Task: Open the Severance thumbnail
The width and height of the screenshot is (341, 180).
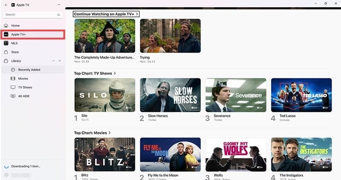Action: point(236,95)
